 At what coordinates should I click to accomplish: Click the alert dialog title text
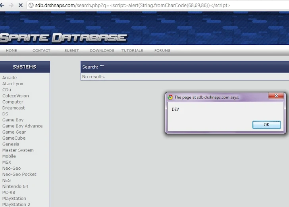[206, 97]
